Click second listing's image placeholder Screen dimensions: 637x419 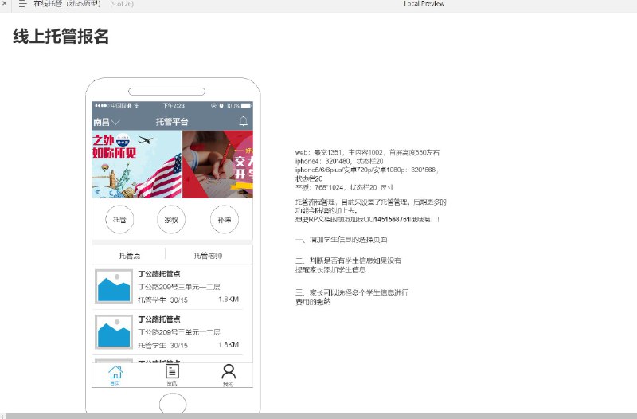click(x=114, y=331)
